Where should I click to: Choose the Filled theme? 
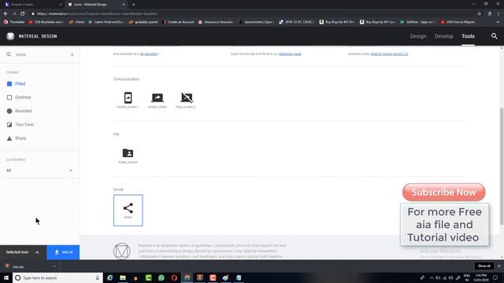(x=16, y=84)
